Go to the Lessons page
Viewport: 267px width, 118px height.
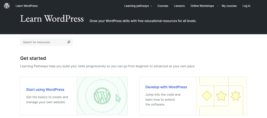tap(179, 6)
